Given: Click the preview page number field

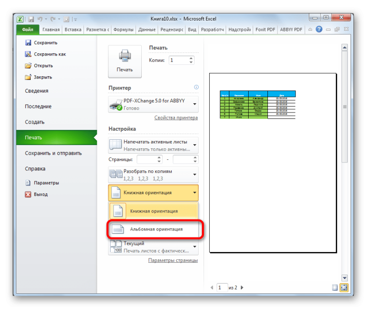Looking at the screenshot, I should click(222, 287).
